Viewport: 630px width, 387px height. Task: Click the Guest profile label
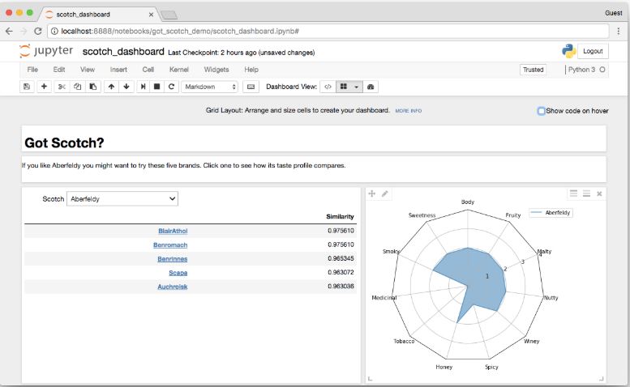[614, 13]
